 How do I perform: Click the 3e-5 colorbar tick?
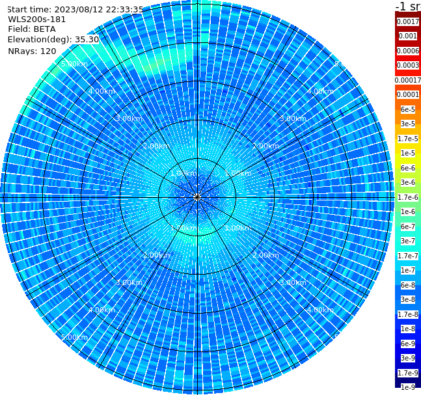coord(408,124)
